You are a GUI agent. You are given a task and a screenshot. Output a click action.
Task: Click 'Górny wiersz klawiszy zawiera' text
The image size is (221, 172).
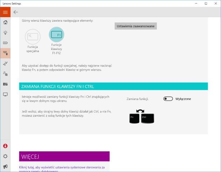(58, 21)
